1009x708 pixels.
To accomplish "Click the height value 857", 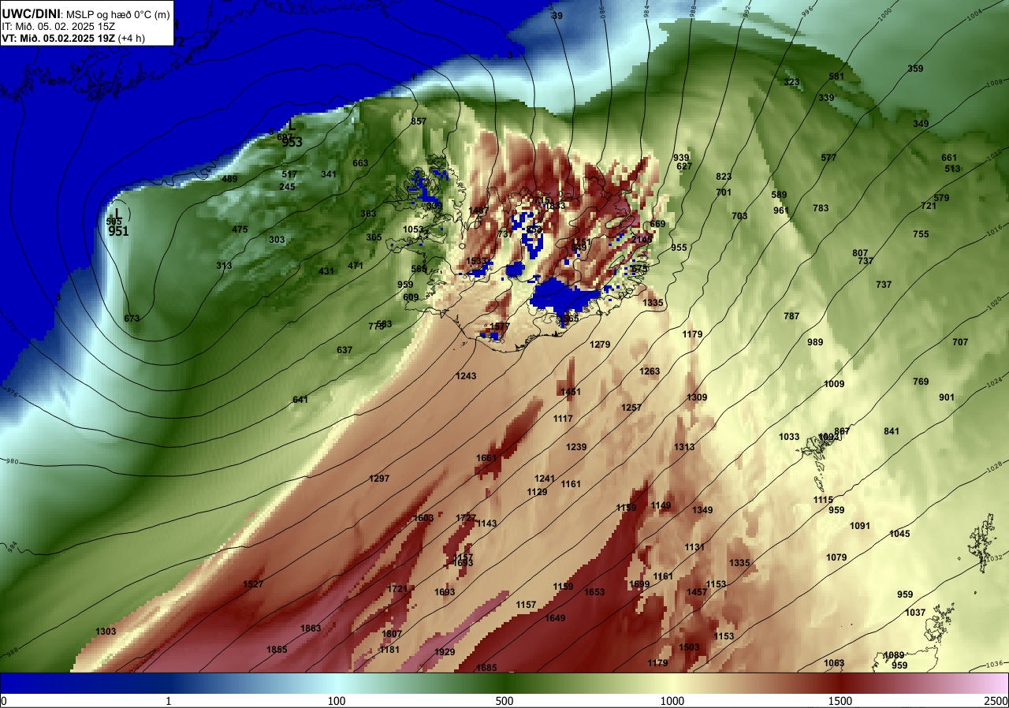I will pyautogui.click(x=419, y=121).
